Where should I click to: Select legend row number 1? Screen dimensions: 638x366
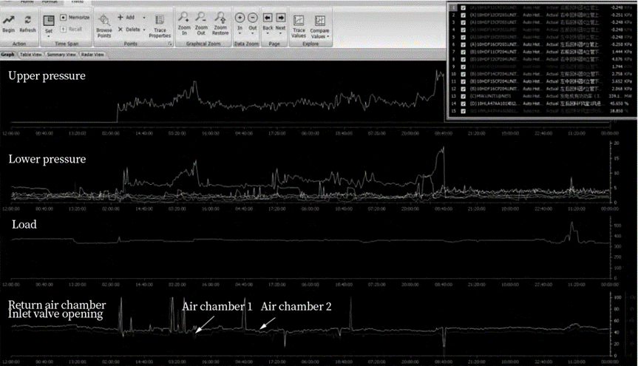pos(453,7)
